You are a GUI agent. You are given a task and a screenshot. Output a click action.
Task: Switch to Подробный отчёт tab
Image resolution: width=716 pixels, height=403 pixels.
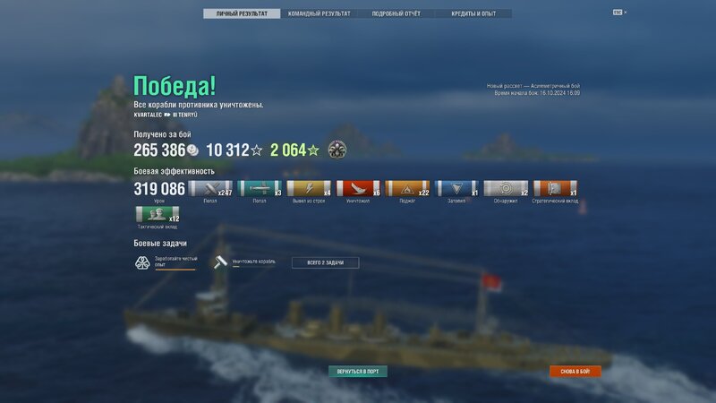(x=396, y=13)
